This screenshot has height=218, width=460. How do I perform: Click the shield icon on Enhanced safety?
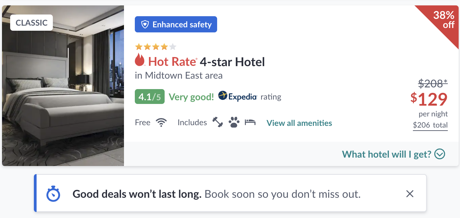(145, 25)
